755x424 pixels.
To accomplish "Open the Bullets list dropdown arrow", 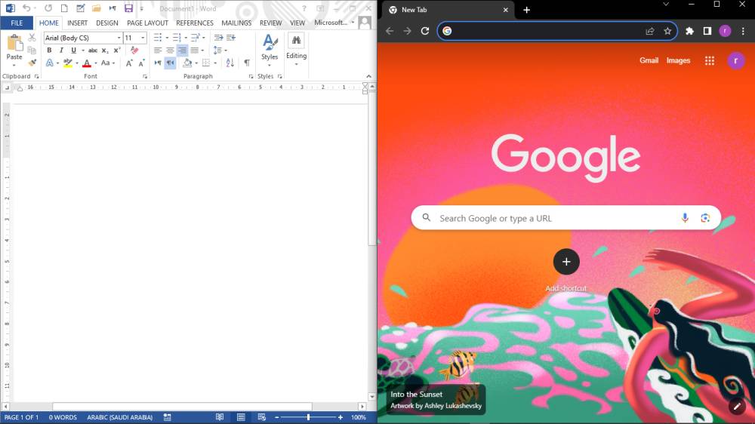I will click(167, 38).
